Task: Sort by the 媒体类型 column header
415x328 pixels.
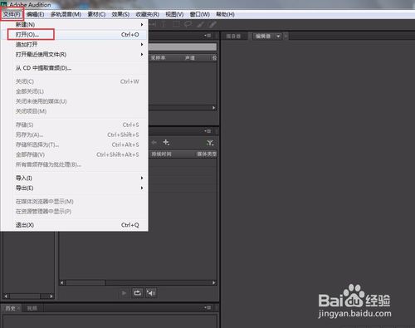Action: (207, 154)
